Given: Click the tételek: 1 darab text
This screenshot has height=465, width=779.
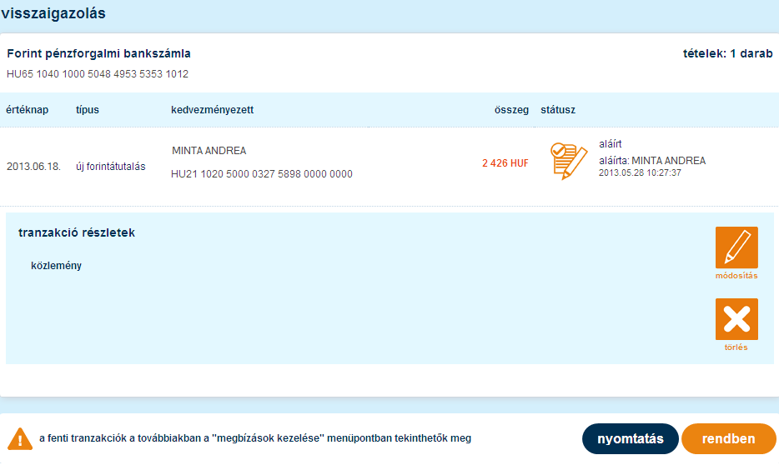Looking at the screenshot, I should click(728, 53).
